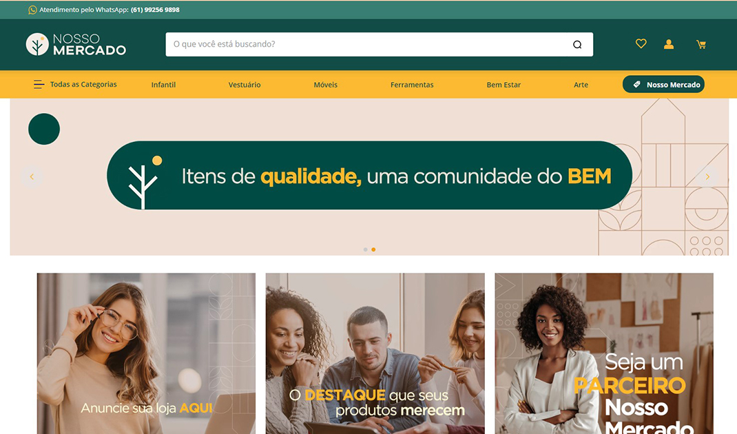Expand the Todas as Categorias menu

(75, 84)
